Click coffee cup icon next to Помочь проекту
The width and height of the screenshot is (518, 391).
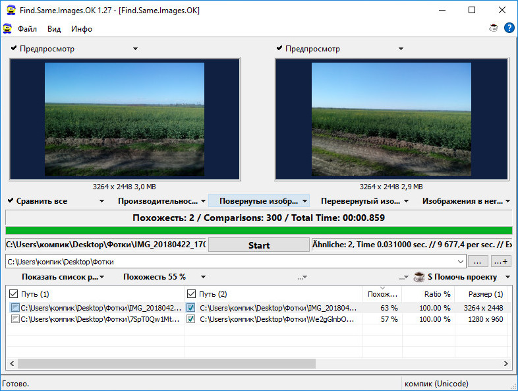point(419,277)
